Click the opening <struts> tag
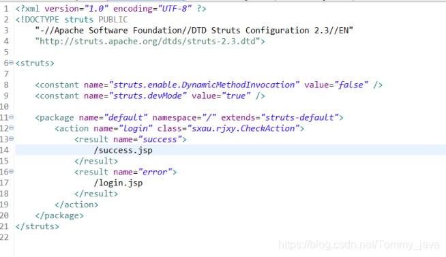 pos(35,63)
